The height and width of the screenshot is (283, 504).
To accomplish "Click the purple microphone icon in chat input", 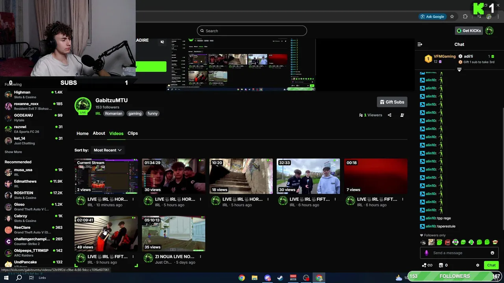I will click(426, 253).
